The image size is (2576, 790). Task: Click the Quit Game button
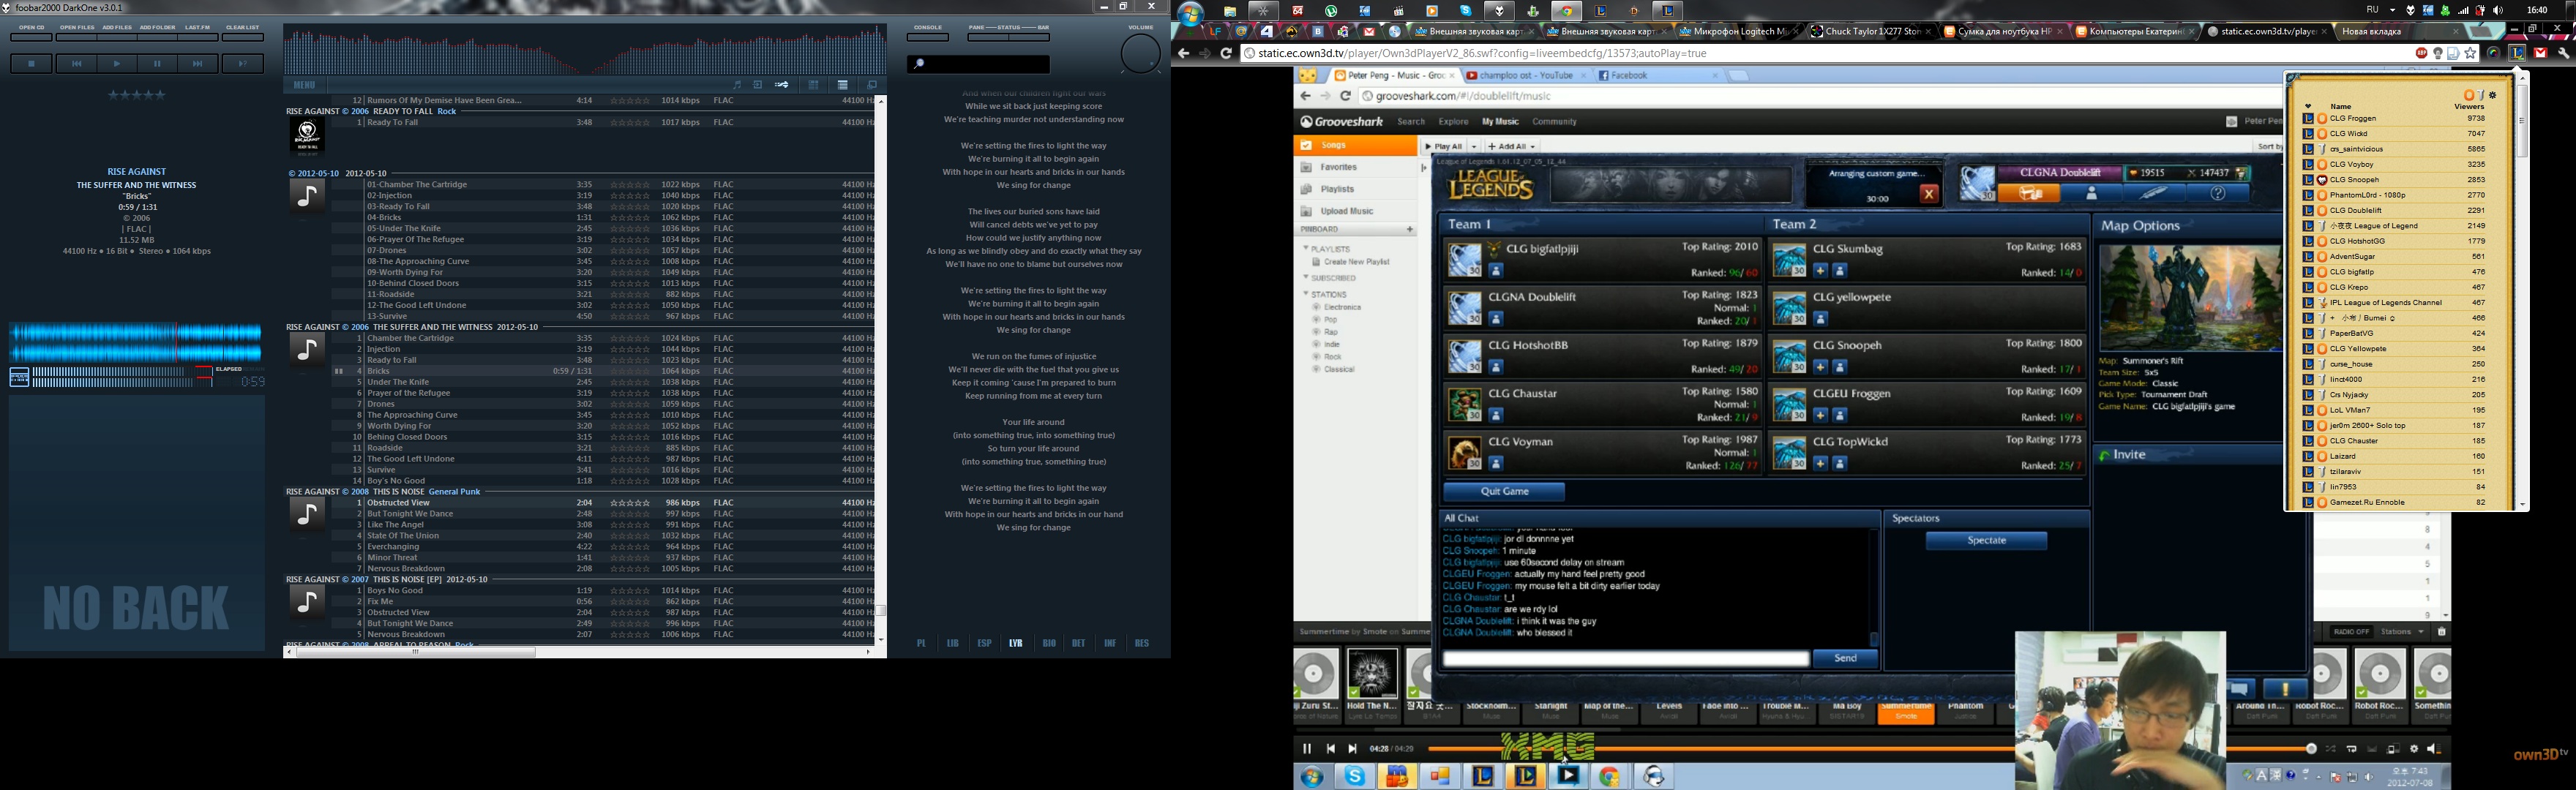tap(1504, 491)
